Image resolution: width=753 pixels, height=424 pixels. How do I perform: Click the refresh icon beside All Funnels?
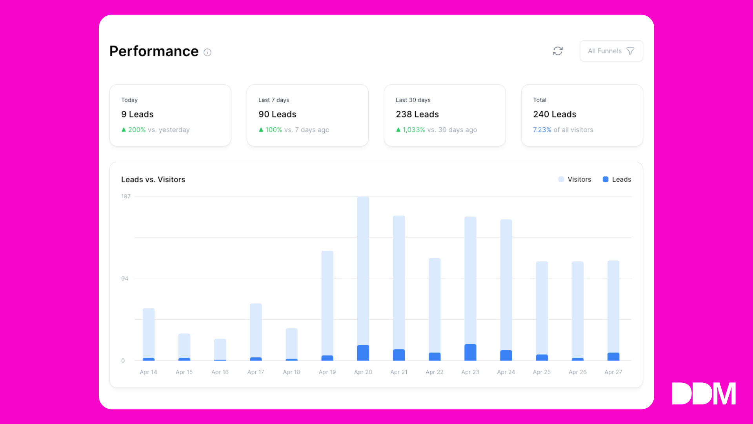pyautogui.click(x=558, y=51)
